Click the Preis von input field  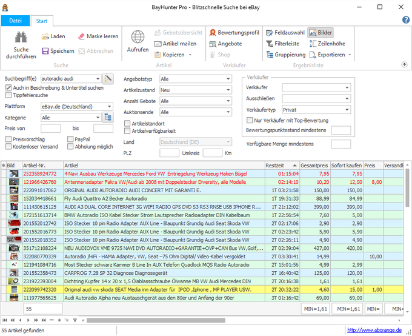(x=50, y=129)
